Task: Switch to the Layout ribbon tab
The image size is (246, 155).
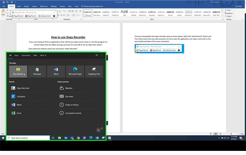Action: [34, 7]
